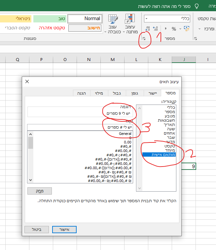This screenshot has height=250, width=216.
Task: Select column J header
Action: point(184,60)
